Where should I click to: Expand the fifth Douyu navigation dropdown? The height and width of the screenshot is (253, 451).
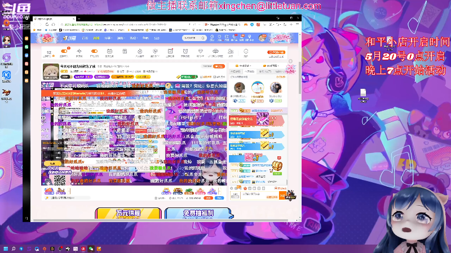coord(133,38)
